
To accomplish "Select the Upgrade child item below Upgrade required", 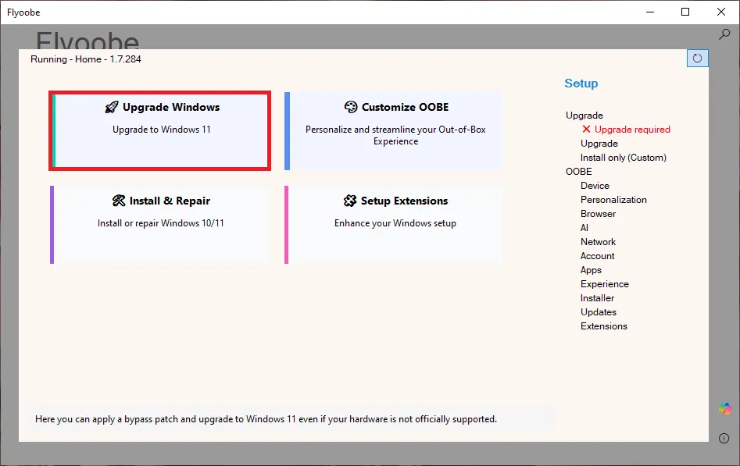I will tap(599, 144).
